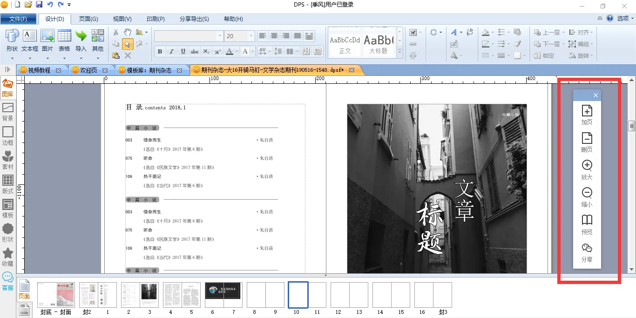Click the font color A swatch
Viewport: 636px width, 318px height.
(x=230, y=52)
